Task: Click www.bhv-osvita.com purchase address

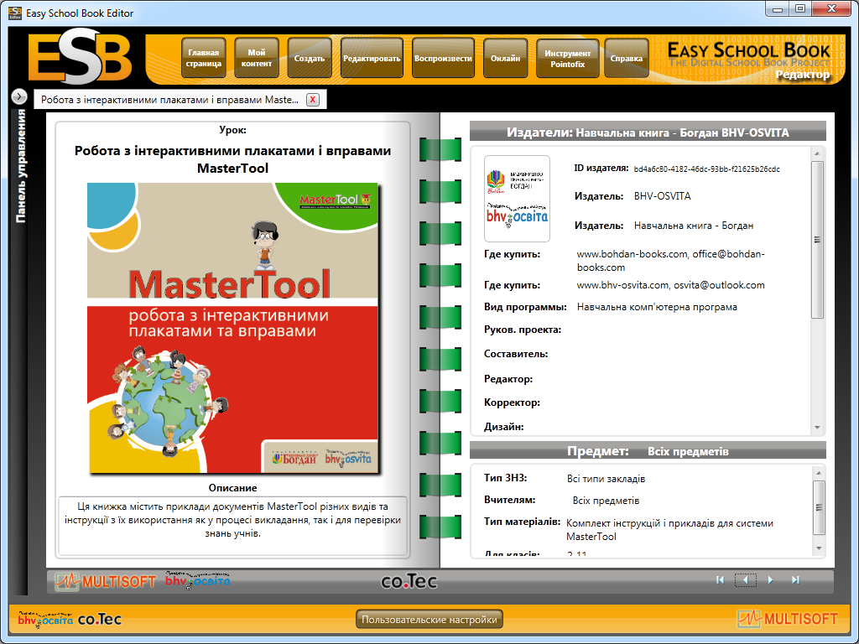Action: point(670,285)
